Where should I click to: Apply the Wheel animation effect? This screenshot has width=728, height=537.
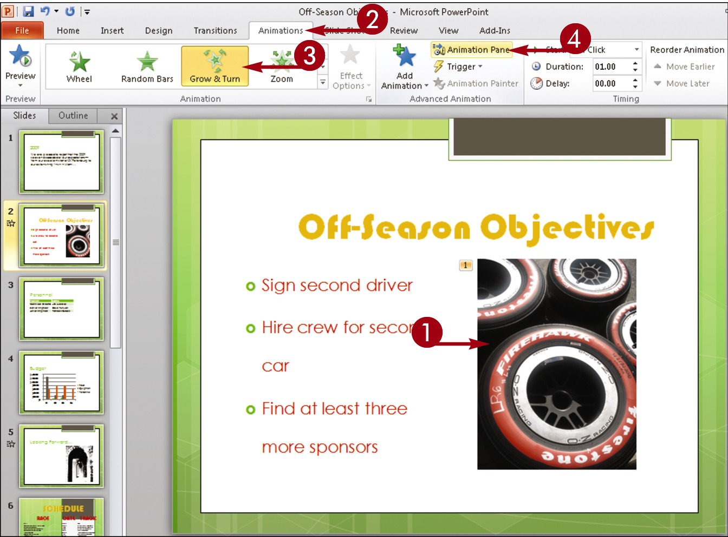point(80,67)
